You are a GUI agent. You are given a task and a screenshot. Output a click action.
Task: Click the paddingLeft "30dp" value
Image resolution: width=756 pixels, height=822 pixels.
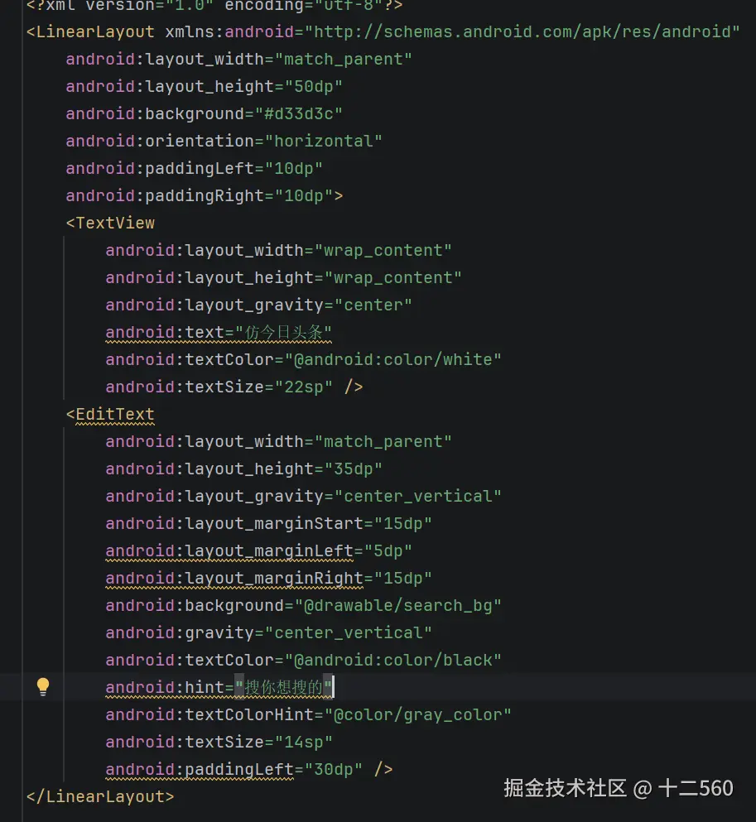click(x=334, y=769)
